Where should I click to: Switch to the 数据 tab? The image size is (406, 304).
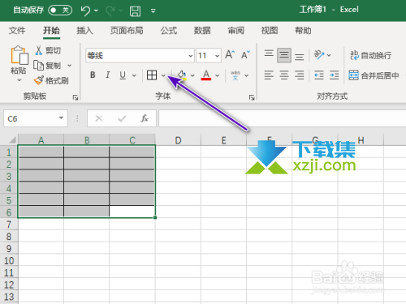pos(202,31)
